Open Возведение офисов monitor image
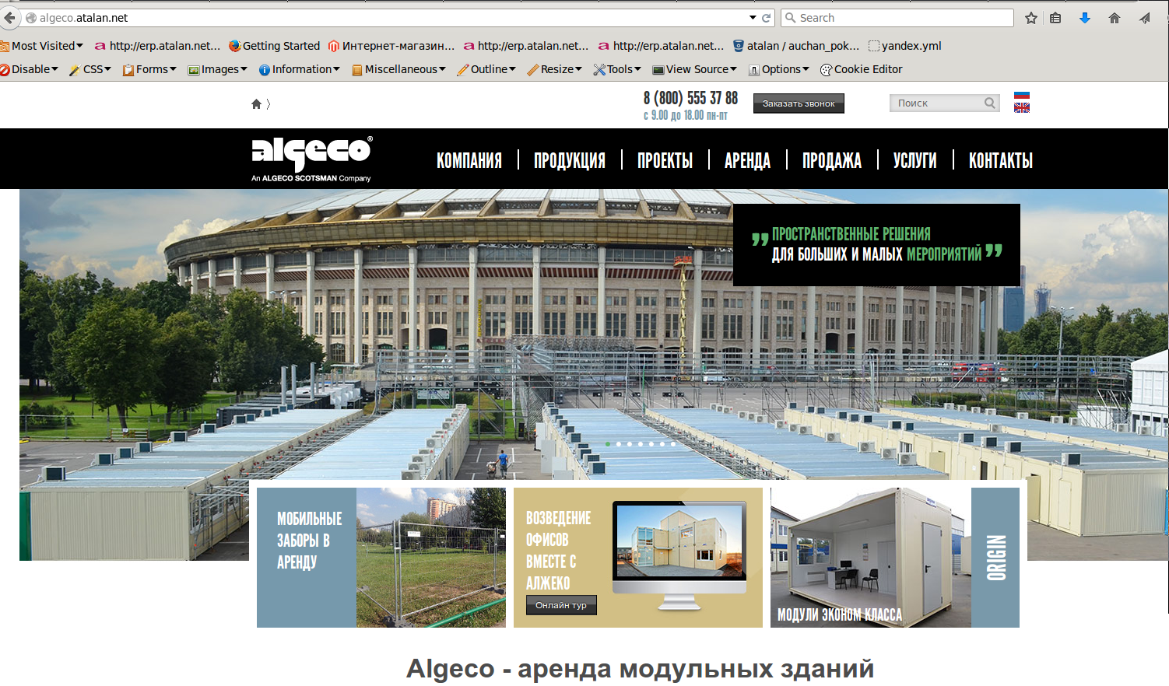The width and height of the screenshot is (1169, 686). [x=679, y=556]
